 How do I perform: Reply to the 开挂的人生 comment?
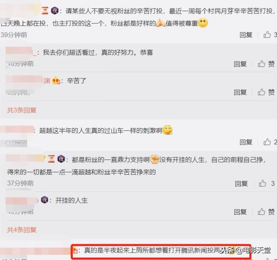click(x=240, y=212)
